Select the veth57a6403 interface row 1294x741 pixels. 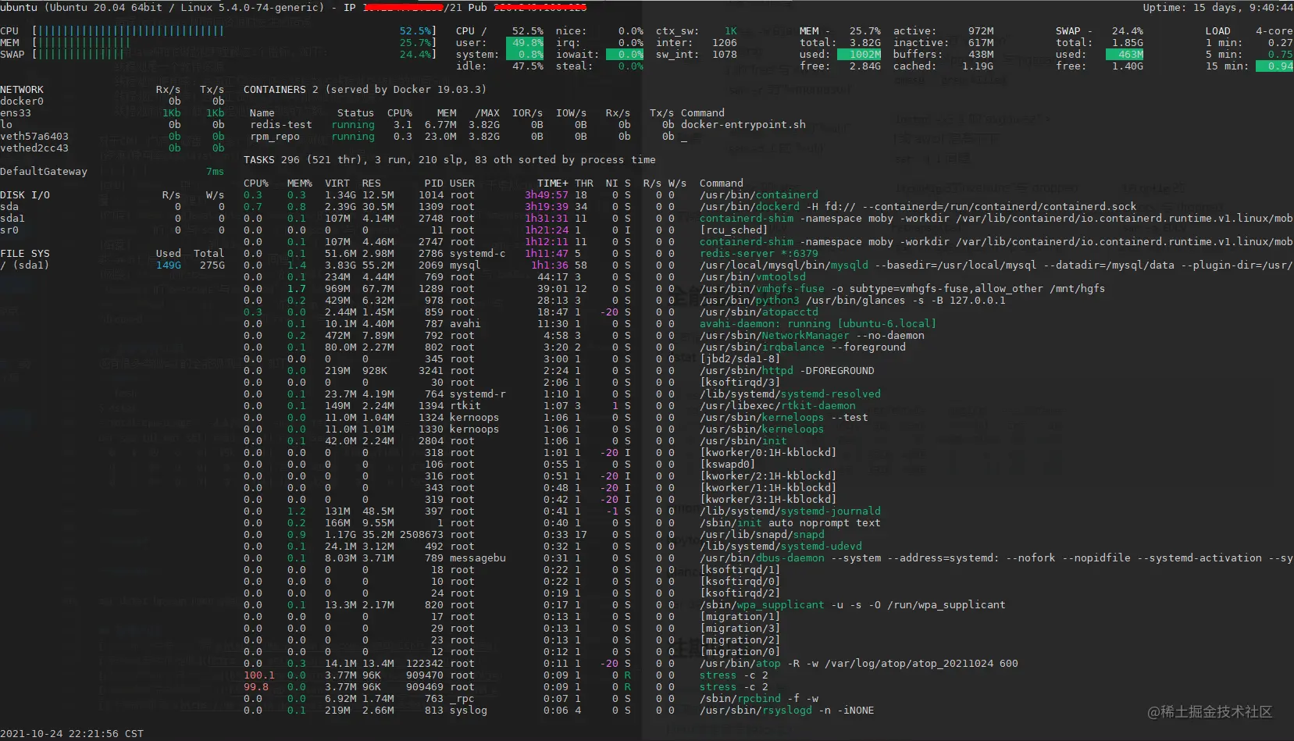point(112,137)
